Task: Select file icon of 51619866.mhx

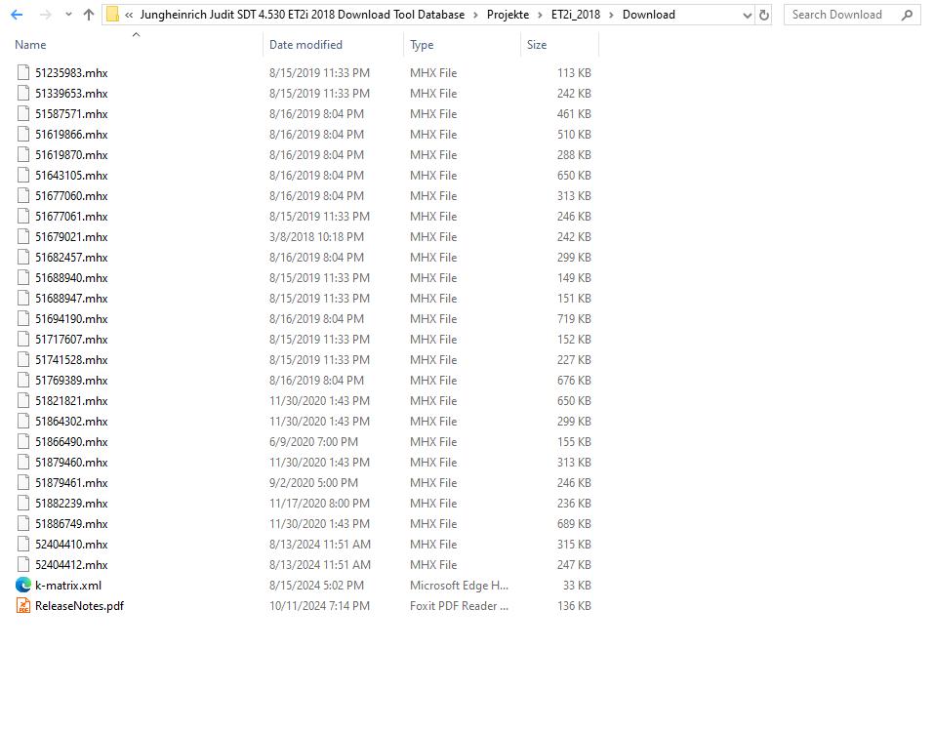Action: [x=23, y=134]
